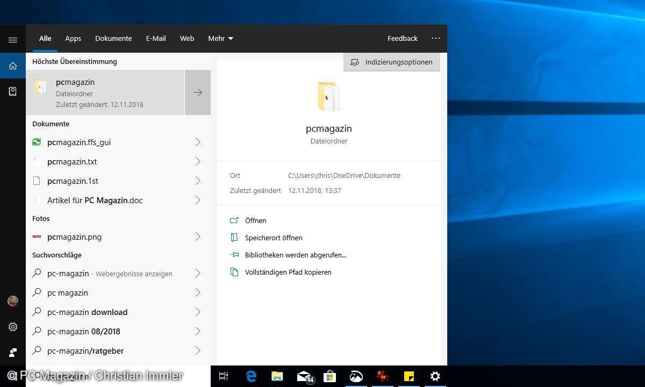
Task: Click the user account avatar in sidebar
Action: point(13,301)
